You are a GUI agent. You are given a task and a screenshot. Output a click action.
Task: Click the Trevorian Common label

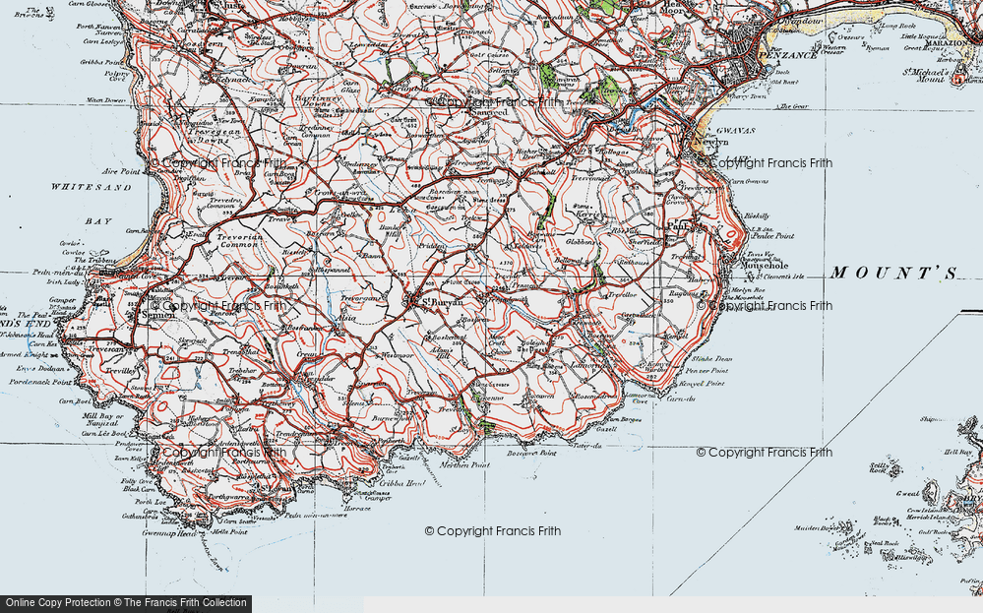click(x=237, y=241)
